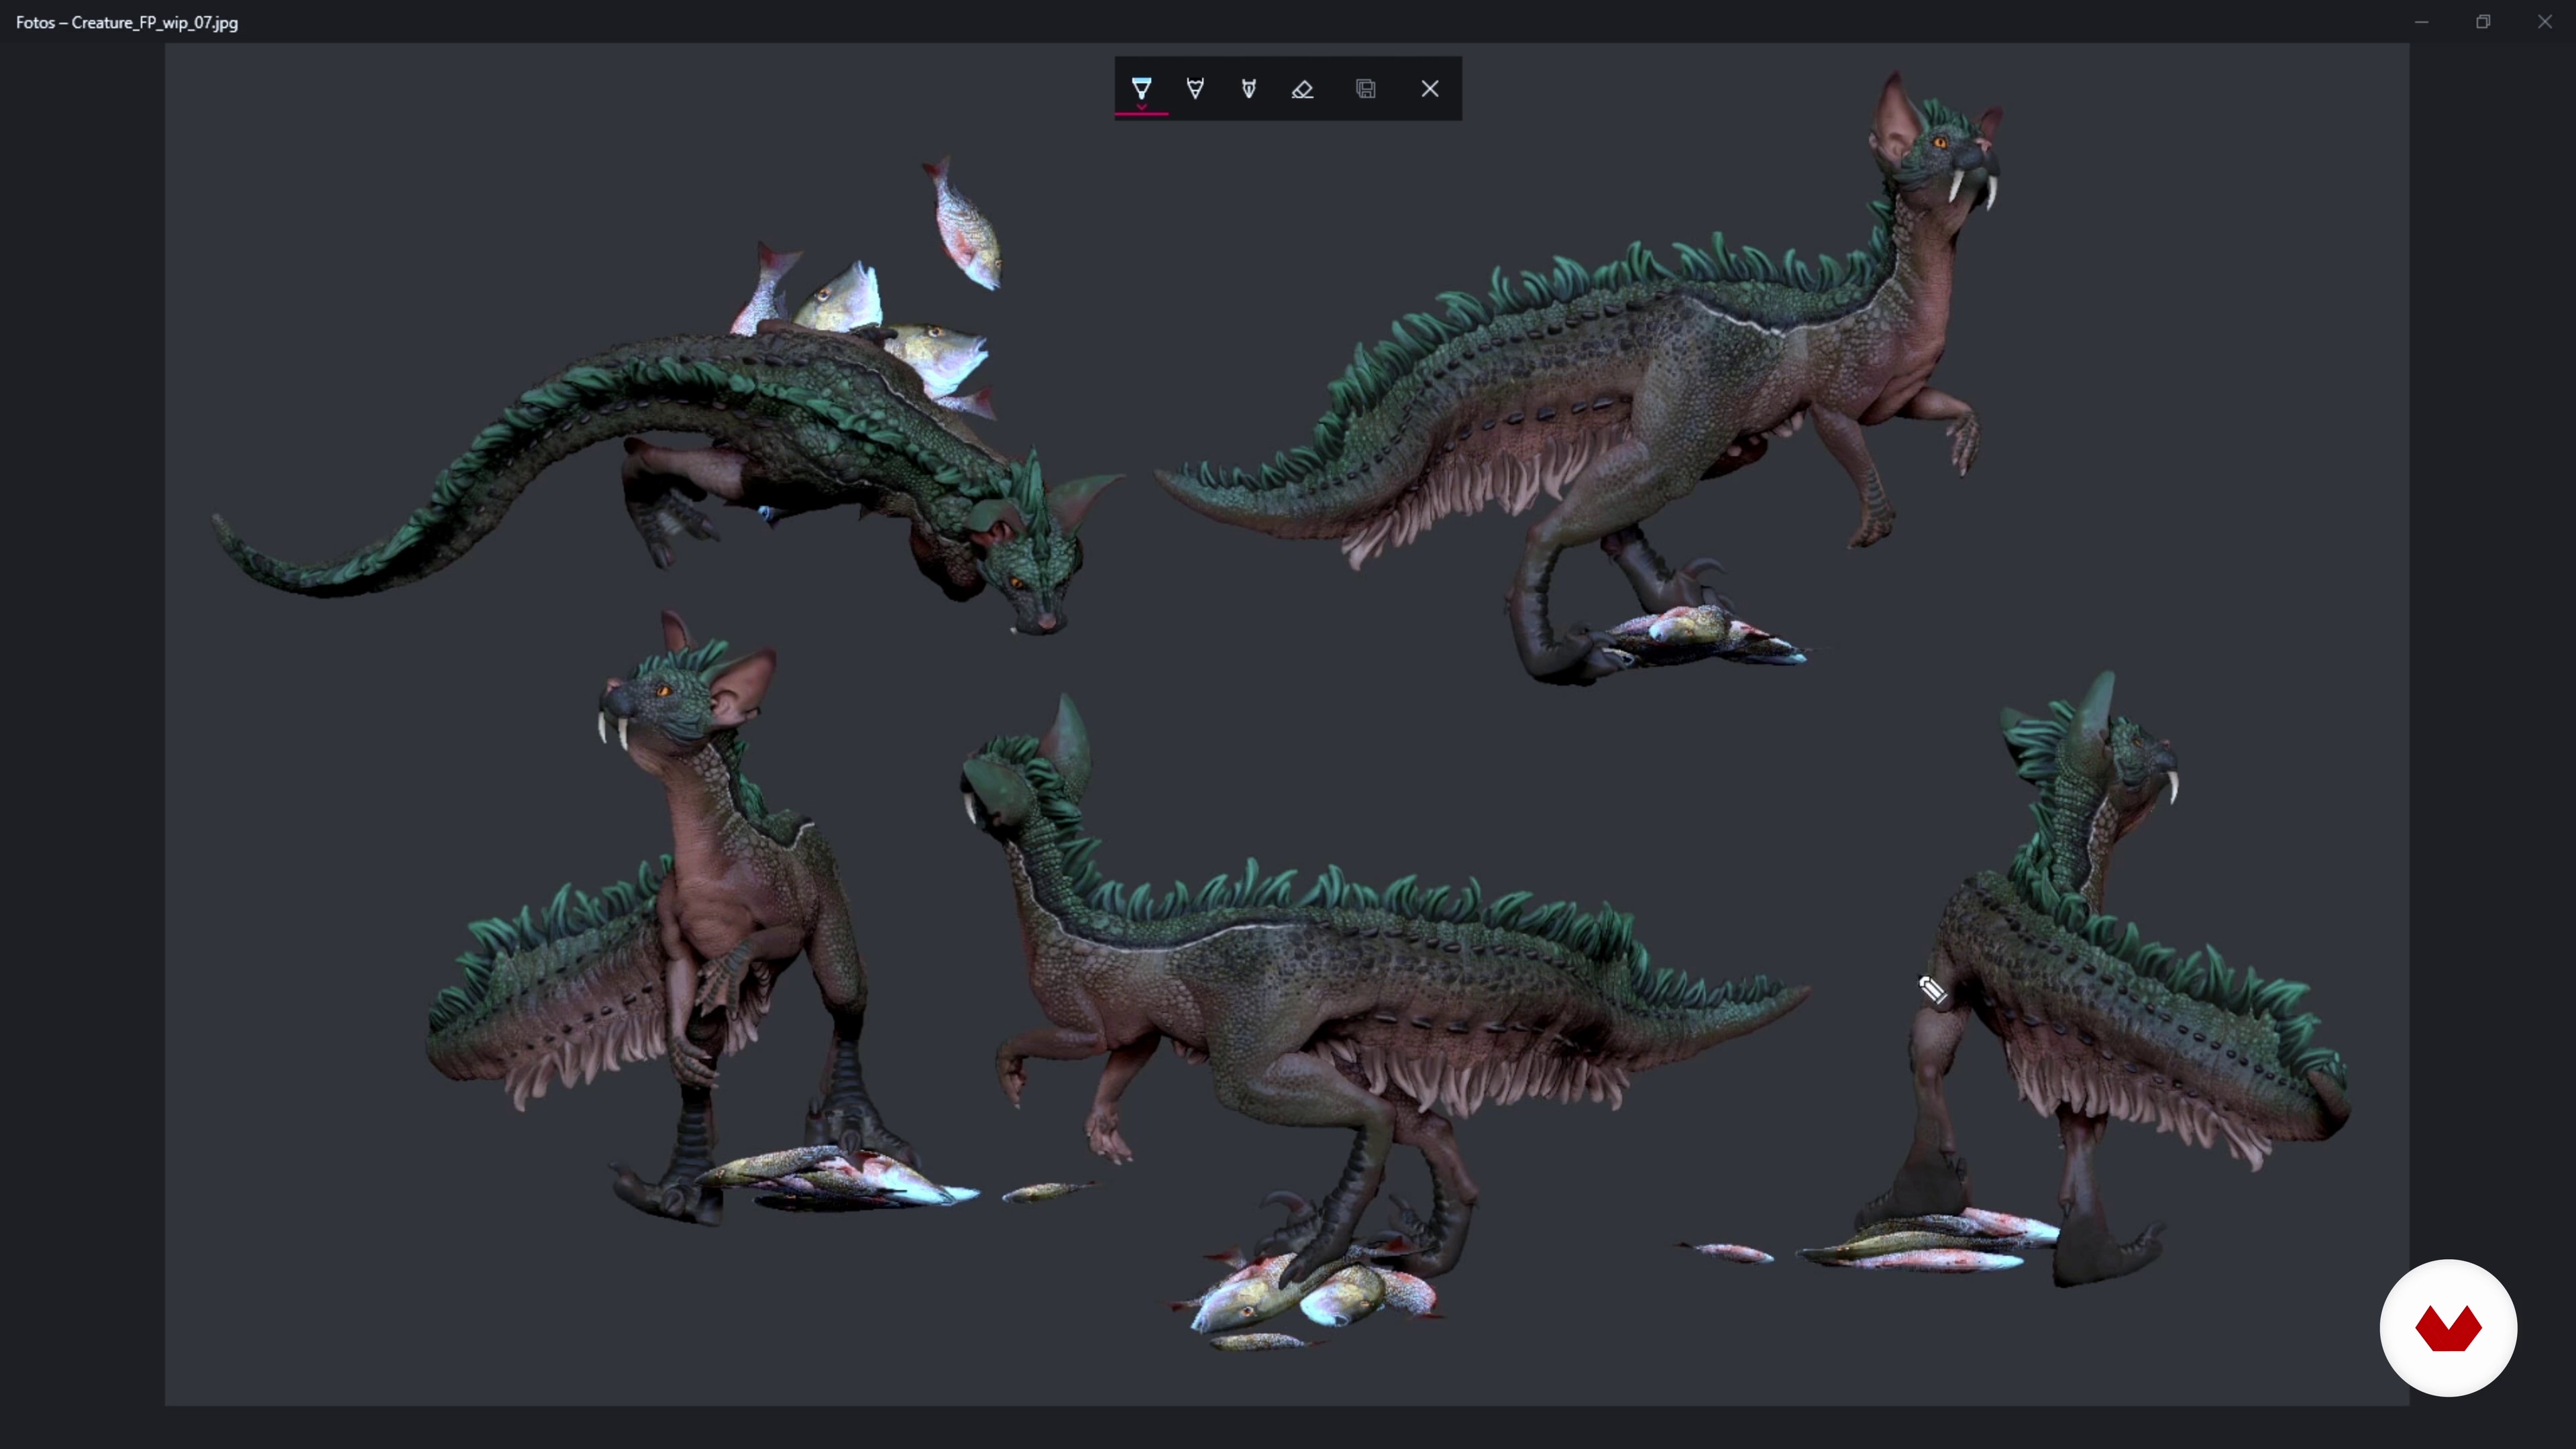The width and height of the screenshot is (2576, 1449).
Task: Minimize the Fotos window
Action: [x=2421, y=22]
